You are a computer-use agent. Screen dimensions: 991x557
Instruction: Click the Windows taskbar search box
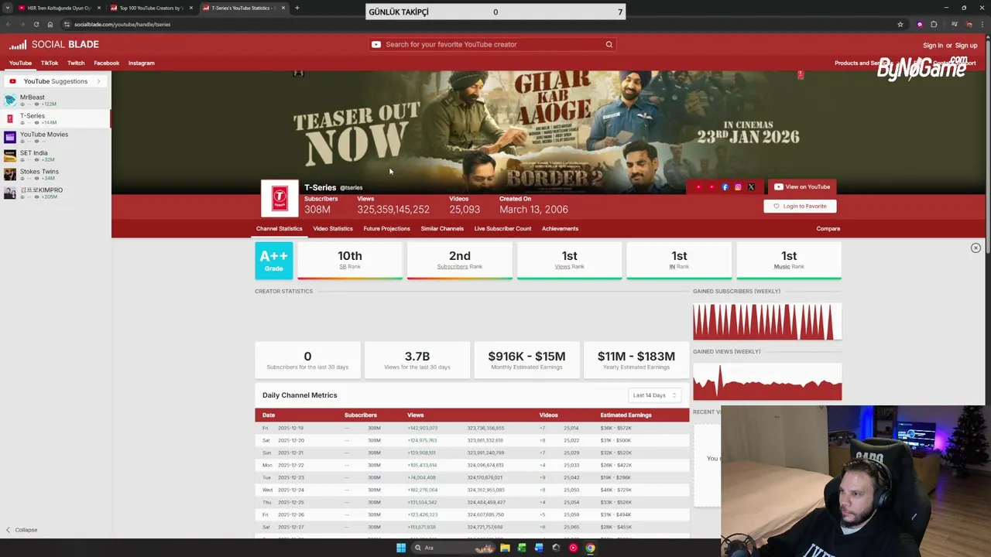(454, 548)
